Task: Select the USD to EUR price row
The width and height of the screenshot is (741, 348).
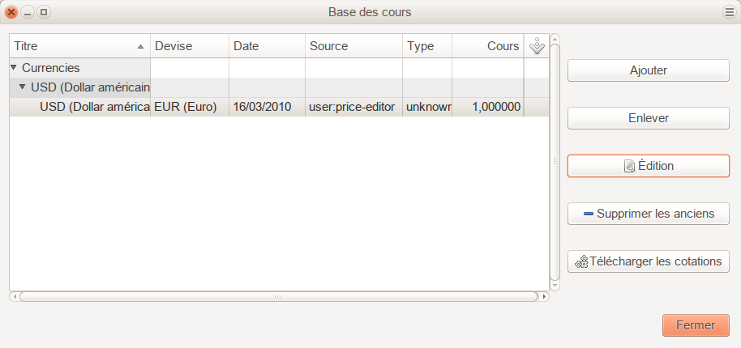Action: pyautogui.click(x=268, y=107)
